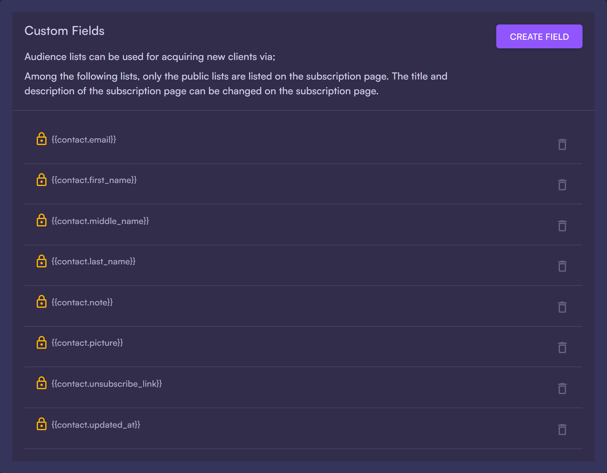Remove the contact.unsubscribe_link field
Screen dimensions: 607x473
tap(562, 389)
